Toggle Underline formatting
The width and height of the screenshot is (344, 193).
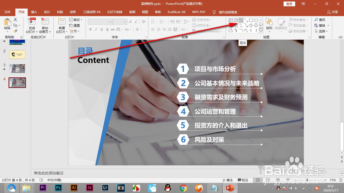pos(101,29)
